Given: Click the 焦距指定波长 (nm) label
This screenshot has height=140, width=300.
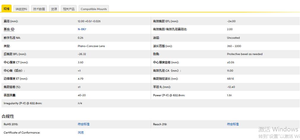Looking at the screenshot, I should [166, 78].
